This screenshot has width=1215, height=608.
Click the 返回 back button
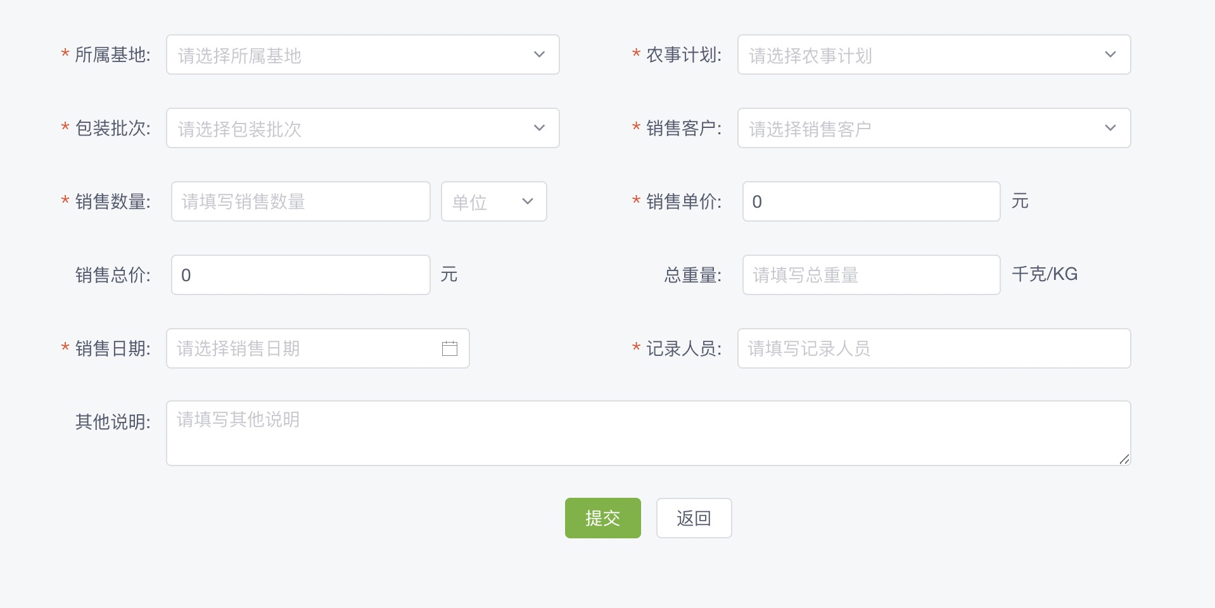(x=694, y=518)
